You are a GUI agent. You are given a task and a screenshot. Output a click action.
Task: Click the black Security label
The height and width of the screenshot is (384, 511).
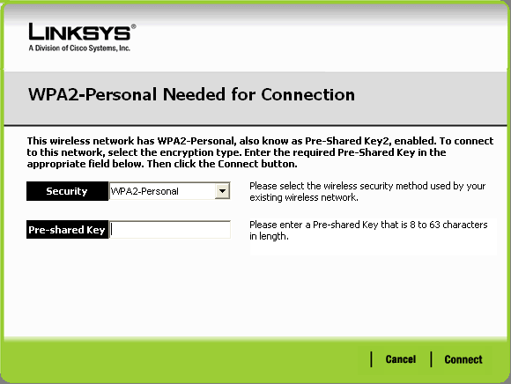pos(68,191)
